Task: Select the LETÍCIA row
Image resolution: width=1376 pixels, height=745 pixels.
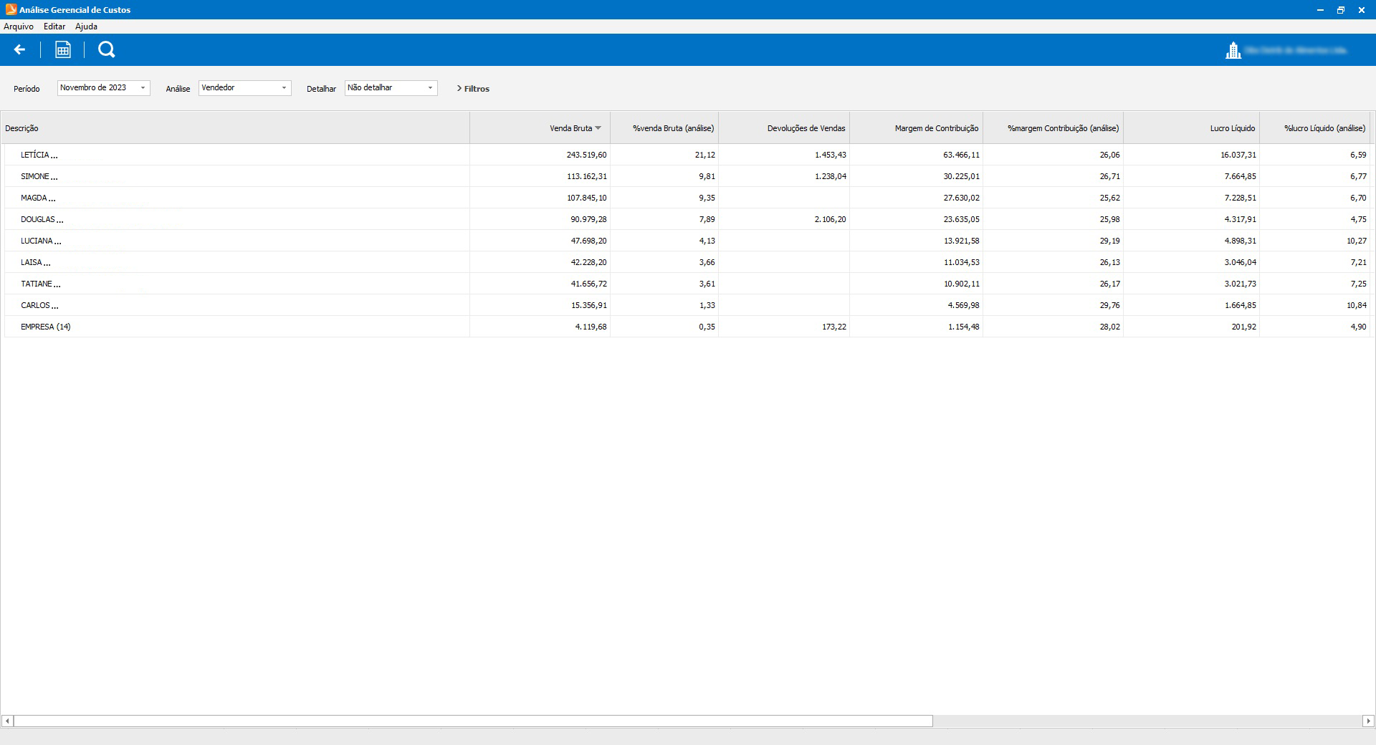Action: (687, 155)
